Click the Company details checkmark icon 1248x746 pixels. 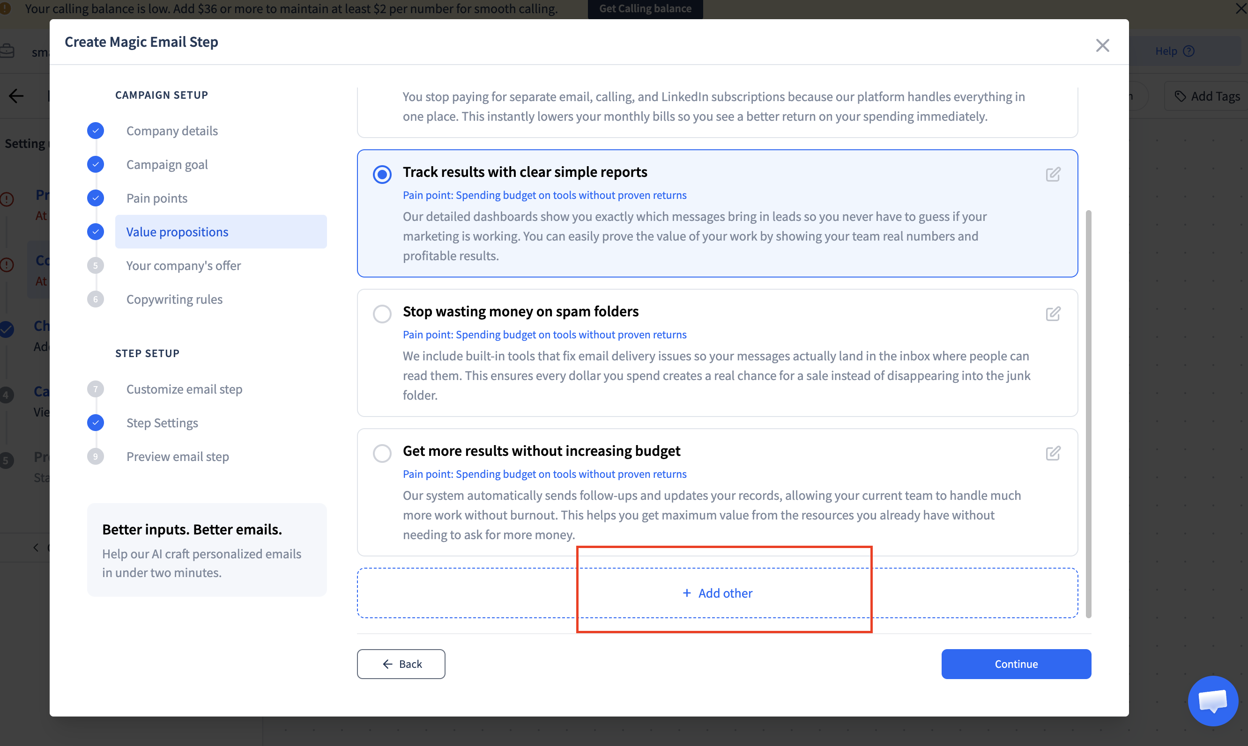[96, 131]
